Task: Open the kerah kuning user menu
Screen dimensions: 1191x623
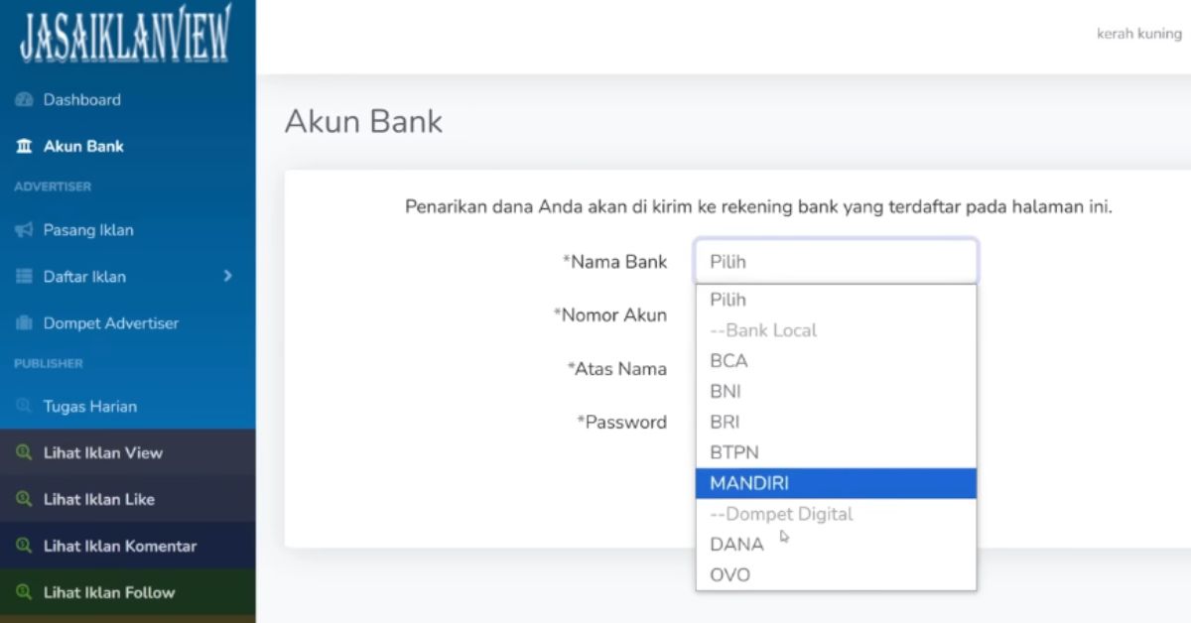Action: (x=1138, y=34)
